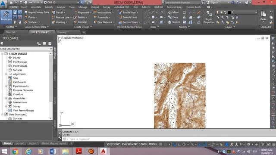
Task: Open the Civil 3D workspace dropdown
Action: pos(61,2)
